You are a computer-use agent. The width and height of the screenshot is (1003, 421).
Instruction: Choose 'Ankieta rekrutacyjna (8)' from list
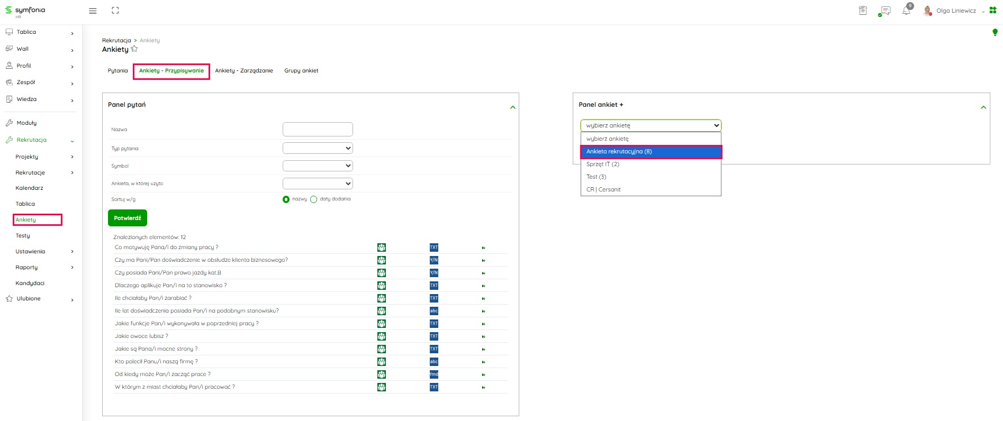coord(650,152)
